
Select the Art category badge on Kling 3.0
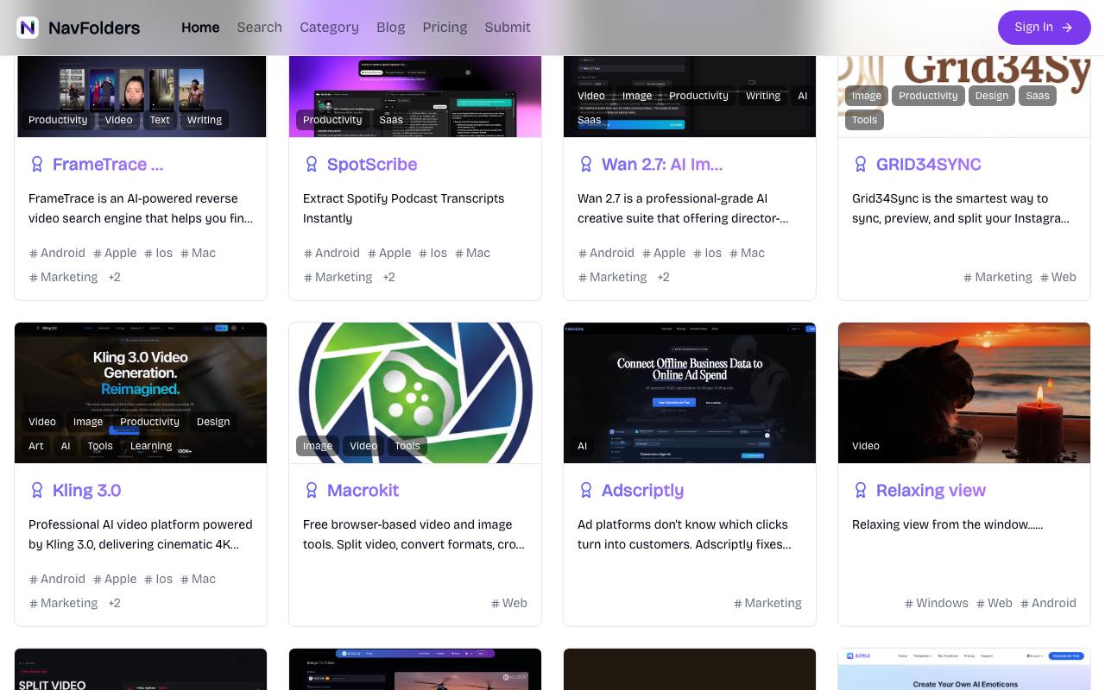coord(36,446)
